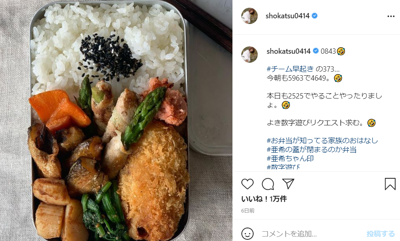Click the paper plane share icon
Screen dimensions: 400x241
coord(288,184)
